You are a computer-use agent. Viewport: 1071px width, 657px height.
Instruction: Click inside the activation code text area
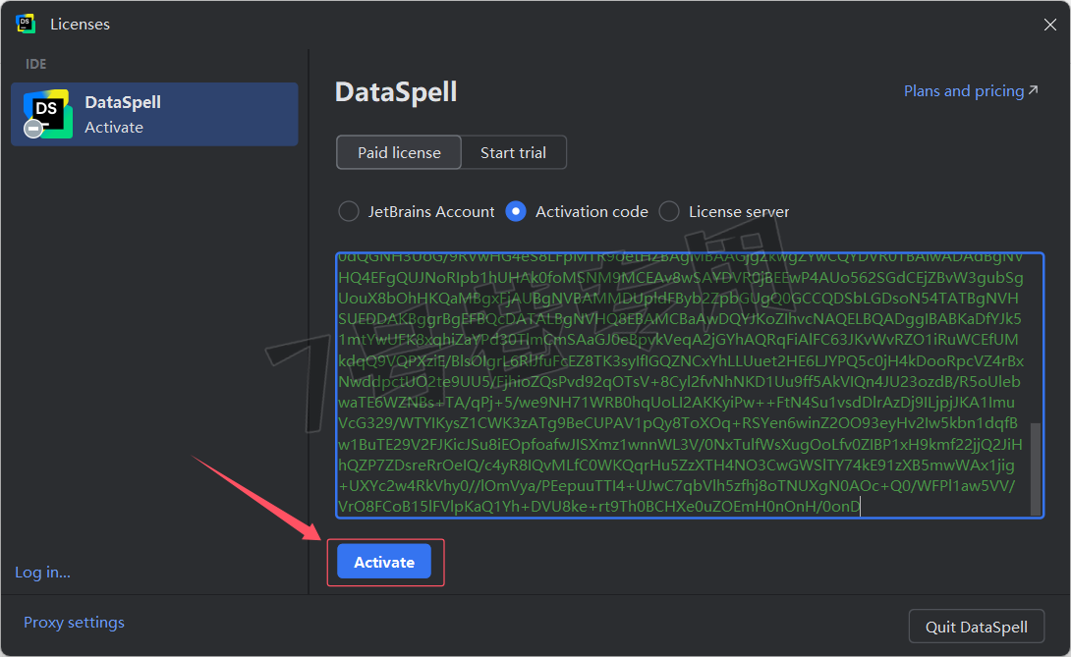coord(690,385)
